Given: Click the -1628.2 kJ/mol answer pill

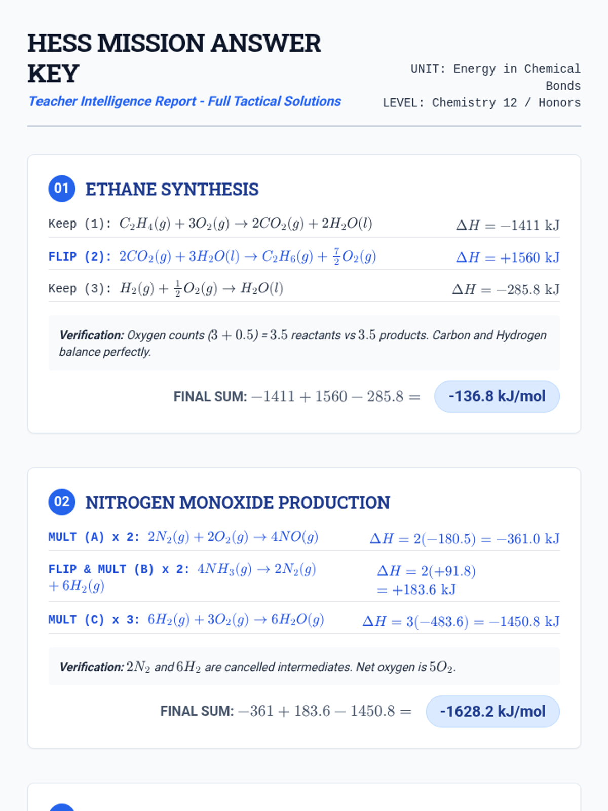Looking at the screenshot, I should coord(492,711).
